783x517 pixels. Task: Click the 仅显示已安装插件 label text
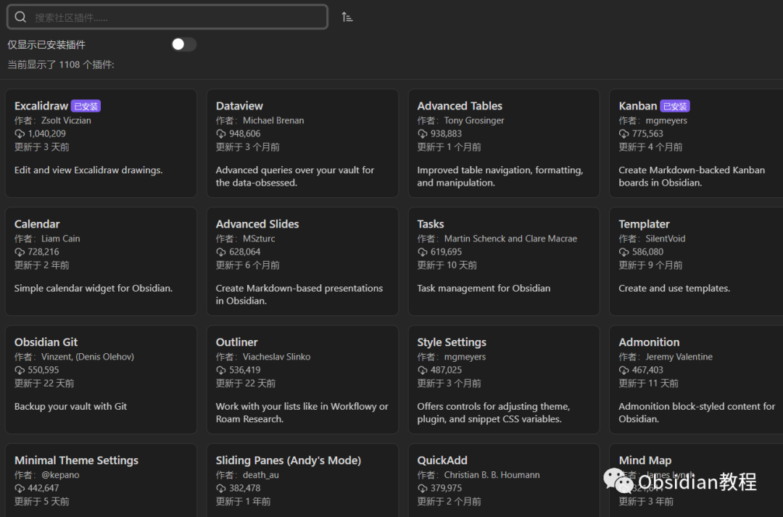(46, 45)
